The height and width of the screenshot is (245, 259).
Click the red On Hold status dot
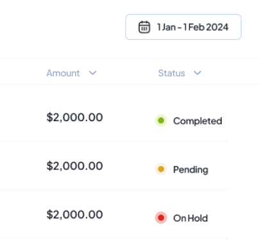tap(161, 217)
